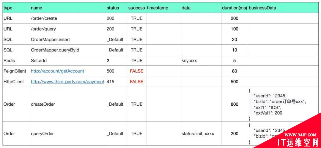The width and height of the screenshot is (321, 148).
Task: Click the createOrder name cell
Action: pos(68,104)
